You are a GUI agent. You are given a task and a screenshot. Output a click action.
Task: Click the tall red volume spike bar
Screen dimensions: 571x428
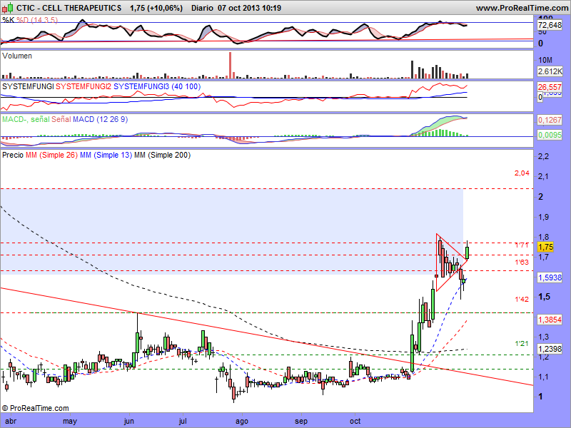coord(230,65)
